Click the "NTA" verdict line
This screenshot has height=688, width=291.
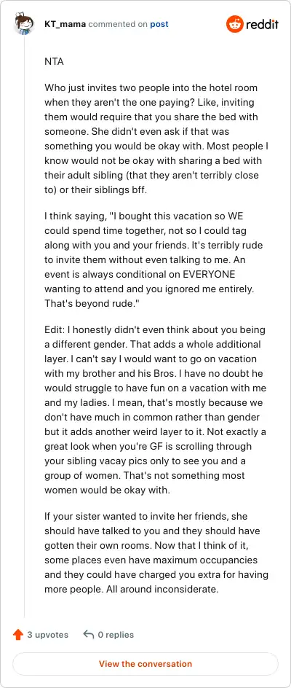[55, 62]
